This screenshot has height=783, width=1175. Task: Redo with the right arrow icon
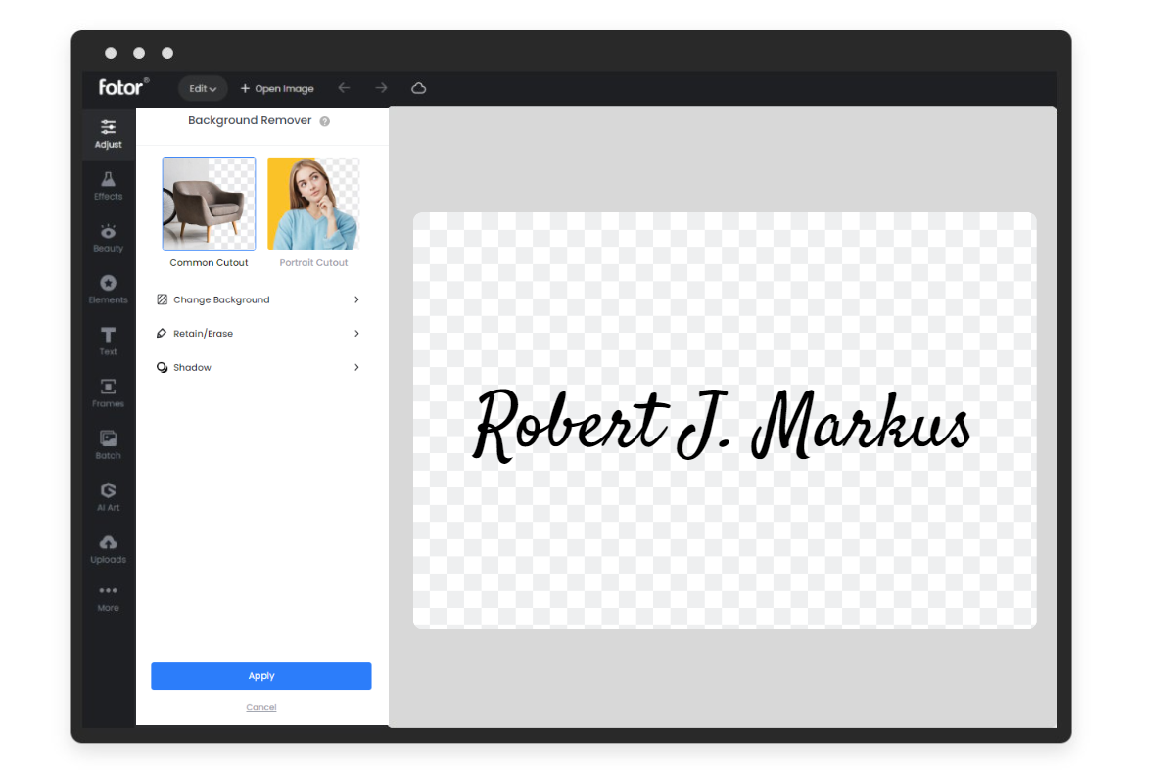(x=382, y=88)
